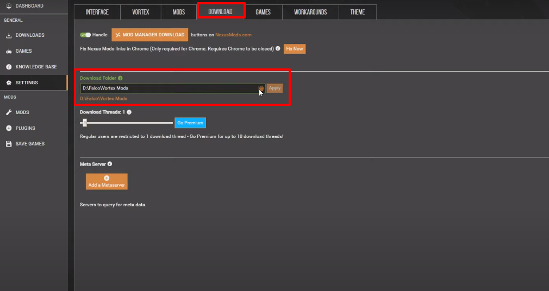Click the Go Premium button
This screenshot has width=549, height=291.
click(x=190, y=123)
